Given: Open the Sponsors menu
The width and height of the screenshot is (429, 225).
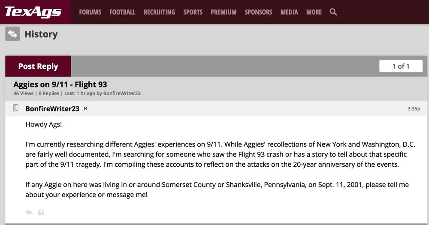Looking at the screenshot, I should coord(258,12).
